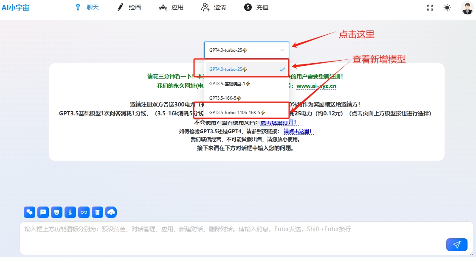Viewport: 476px width, 257px height.
Task: Open the 充值 recharge tab
Action: click(x=256, y=7)
